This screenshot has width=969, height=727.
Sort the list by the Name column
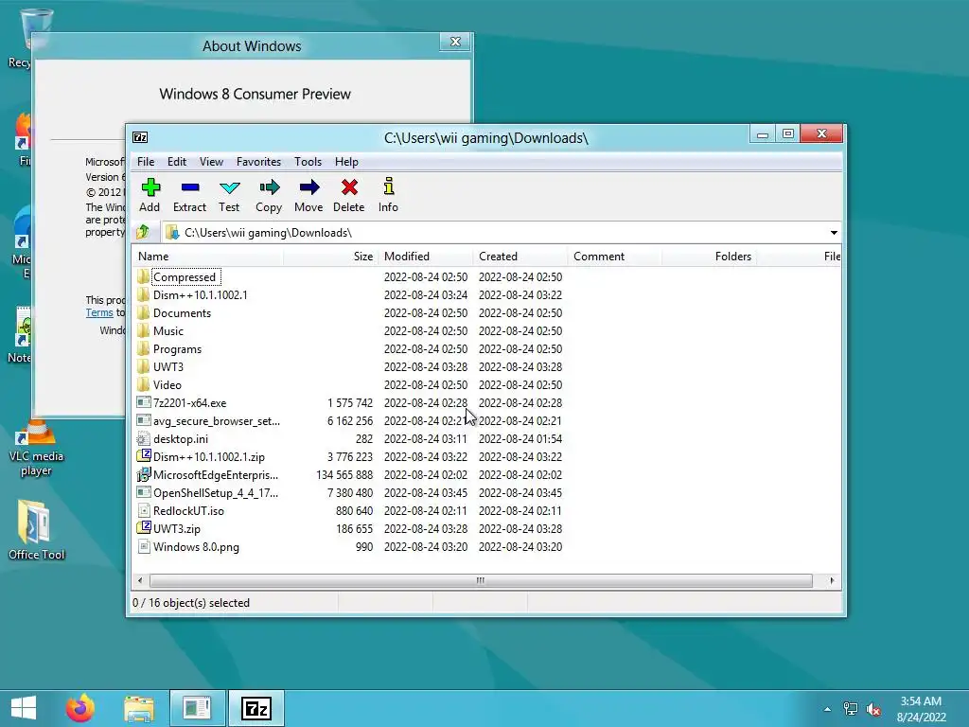pyautogui.click(x=207, y=256)
